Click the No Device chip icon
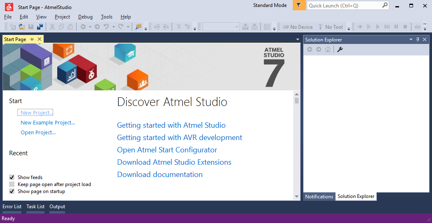432x223 pixels. tap(285, 27)
